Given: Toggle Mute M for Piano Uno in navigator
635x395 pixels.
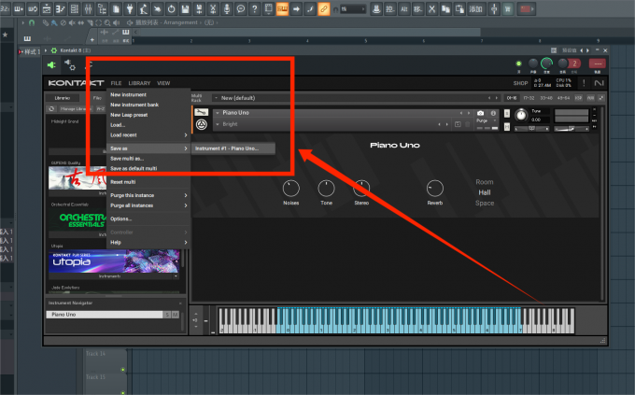Looking at the screenshot, I should pos(176,315).
